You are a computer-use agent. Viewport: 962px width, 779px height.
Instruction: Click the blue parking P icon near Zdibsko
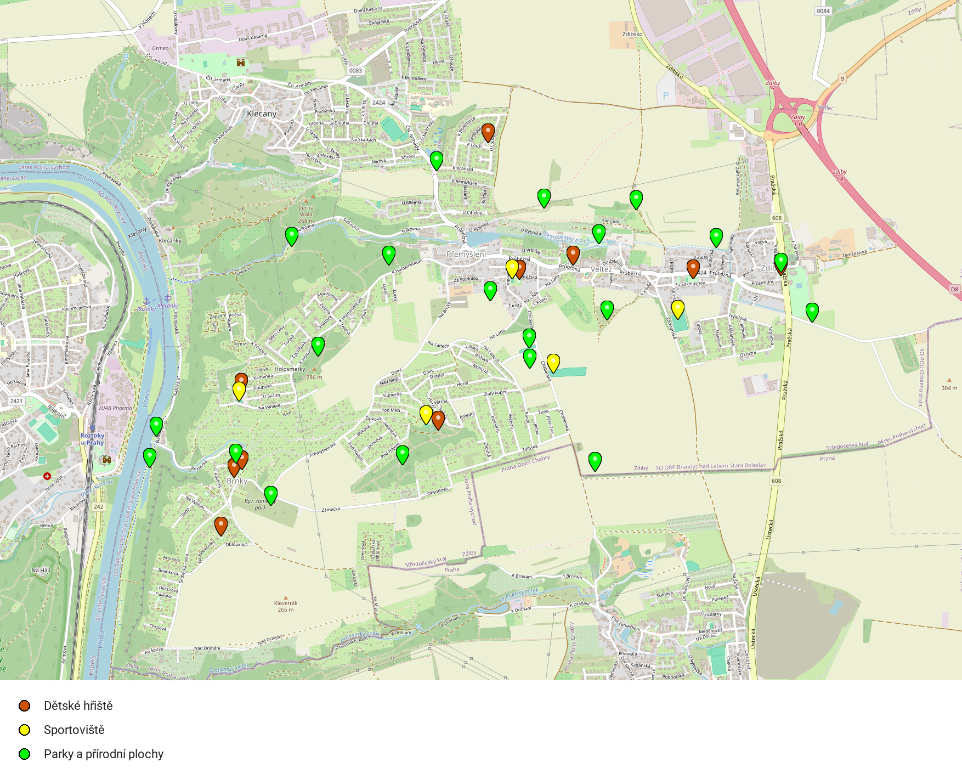click(x=666, y=95)
